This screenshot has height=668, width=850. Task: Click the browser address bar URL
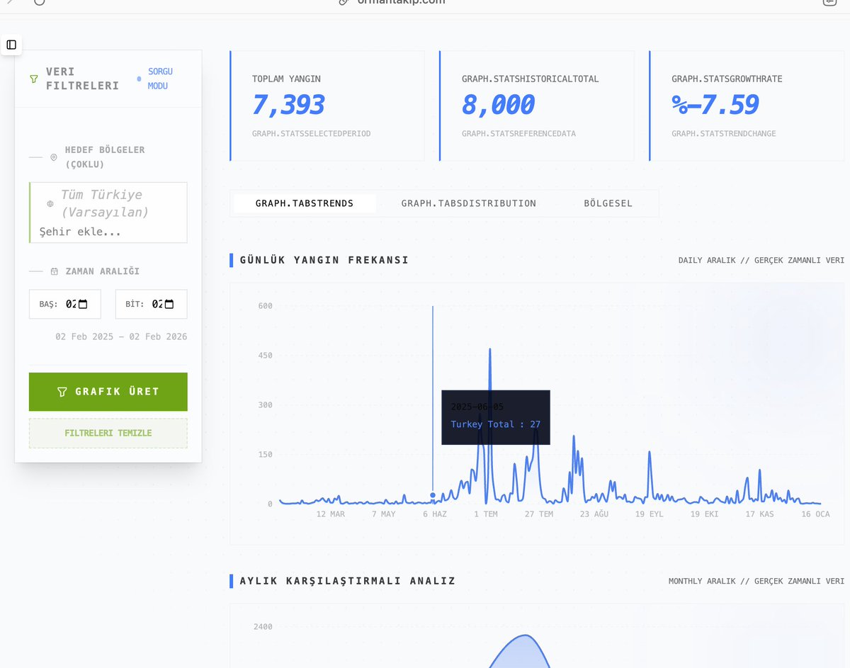pyautogui.click(x=401, y=1)
